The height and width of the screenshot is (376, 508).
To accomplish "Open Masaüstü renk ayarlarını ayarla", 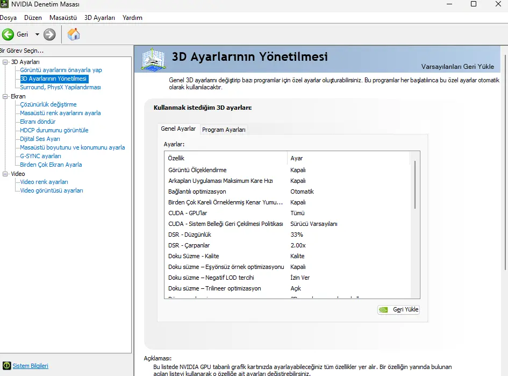I will [60, 113].
